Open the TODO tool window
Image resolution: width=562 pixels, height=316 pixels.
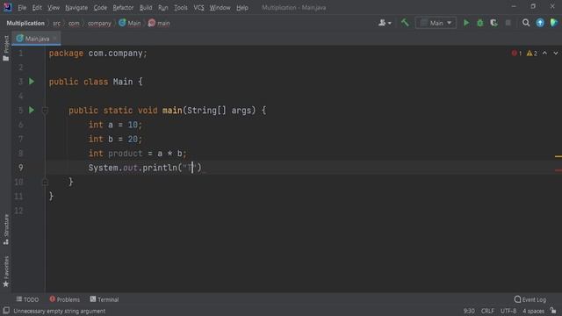(x=27, y=299)
